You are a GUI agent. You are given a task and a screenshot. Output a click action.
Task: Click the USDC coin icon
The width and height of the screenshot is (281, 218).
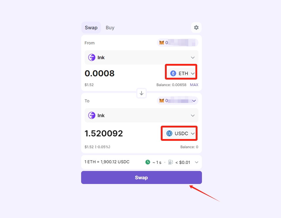point(169,133)
